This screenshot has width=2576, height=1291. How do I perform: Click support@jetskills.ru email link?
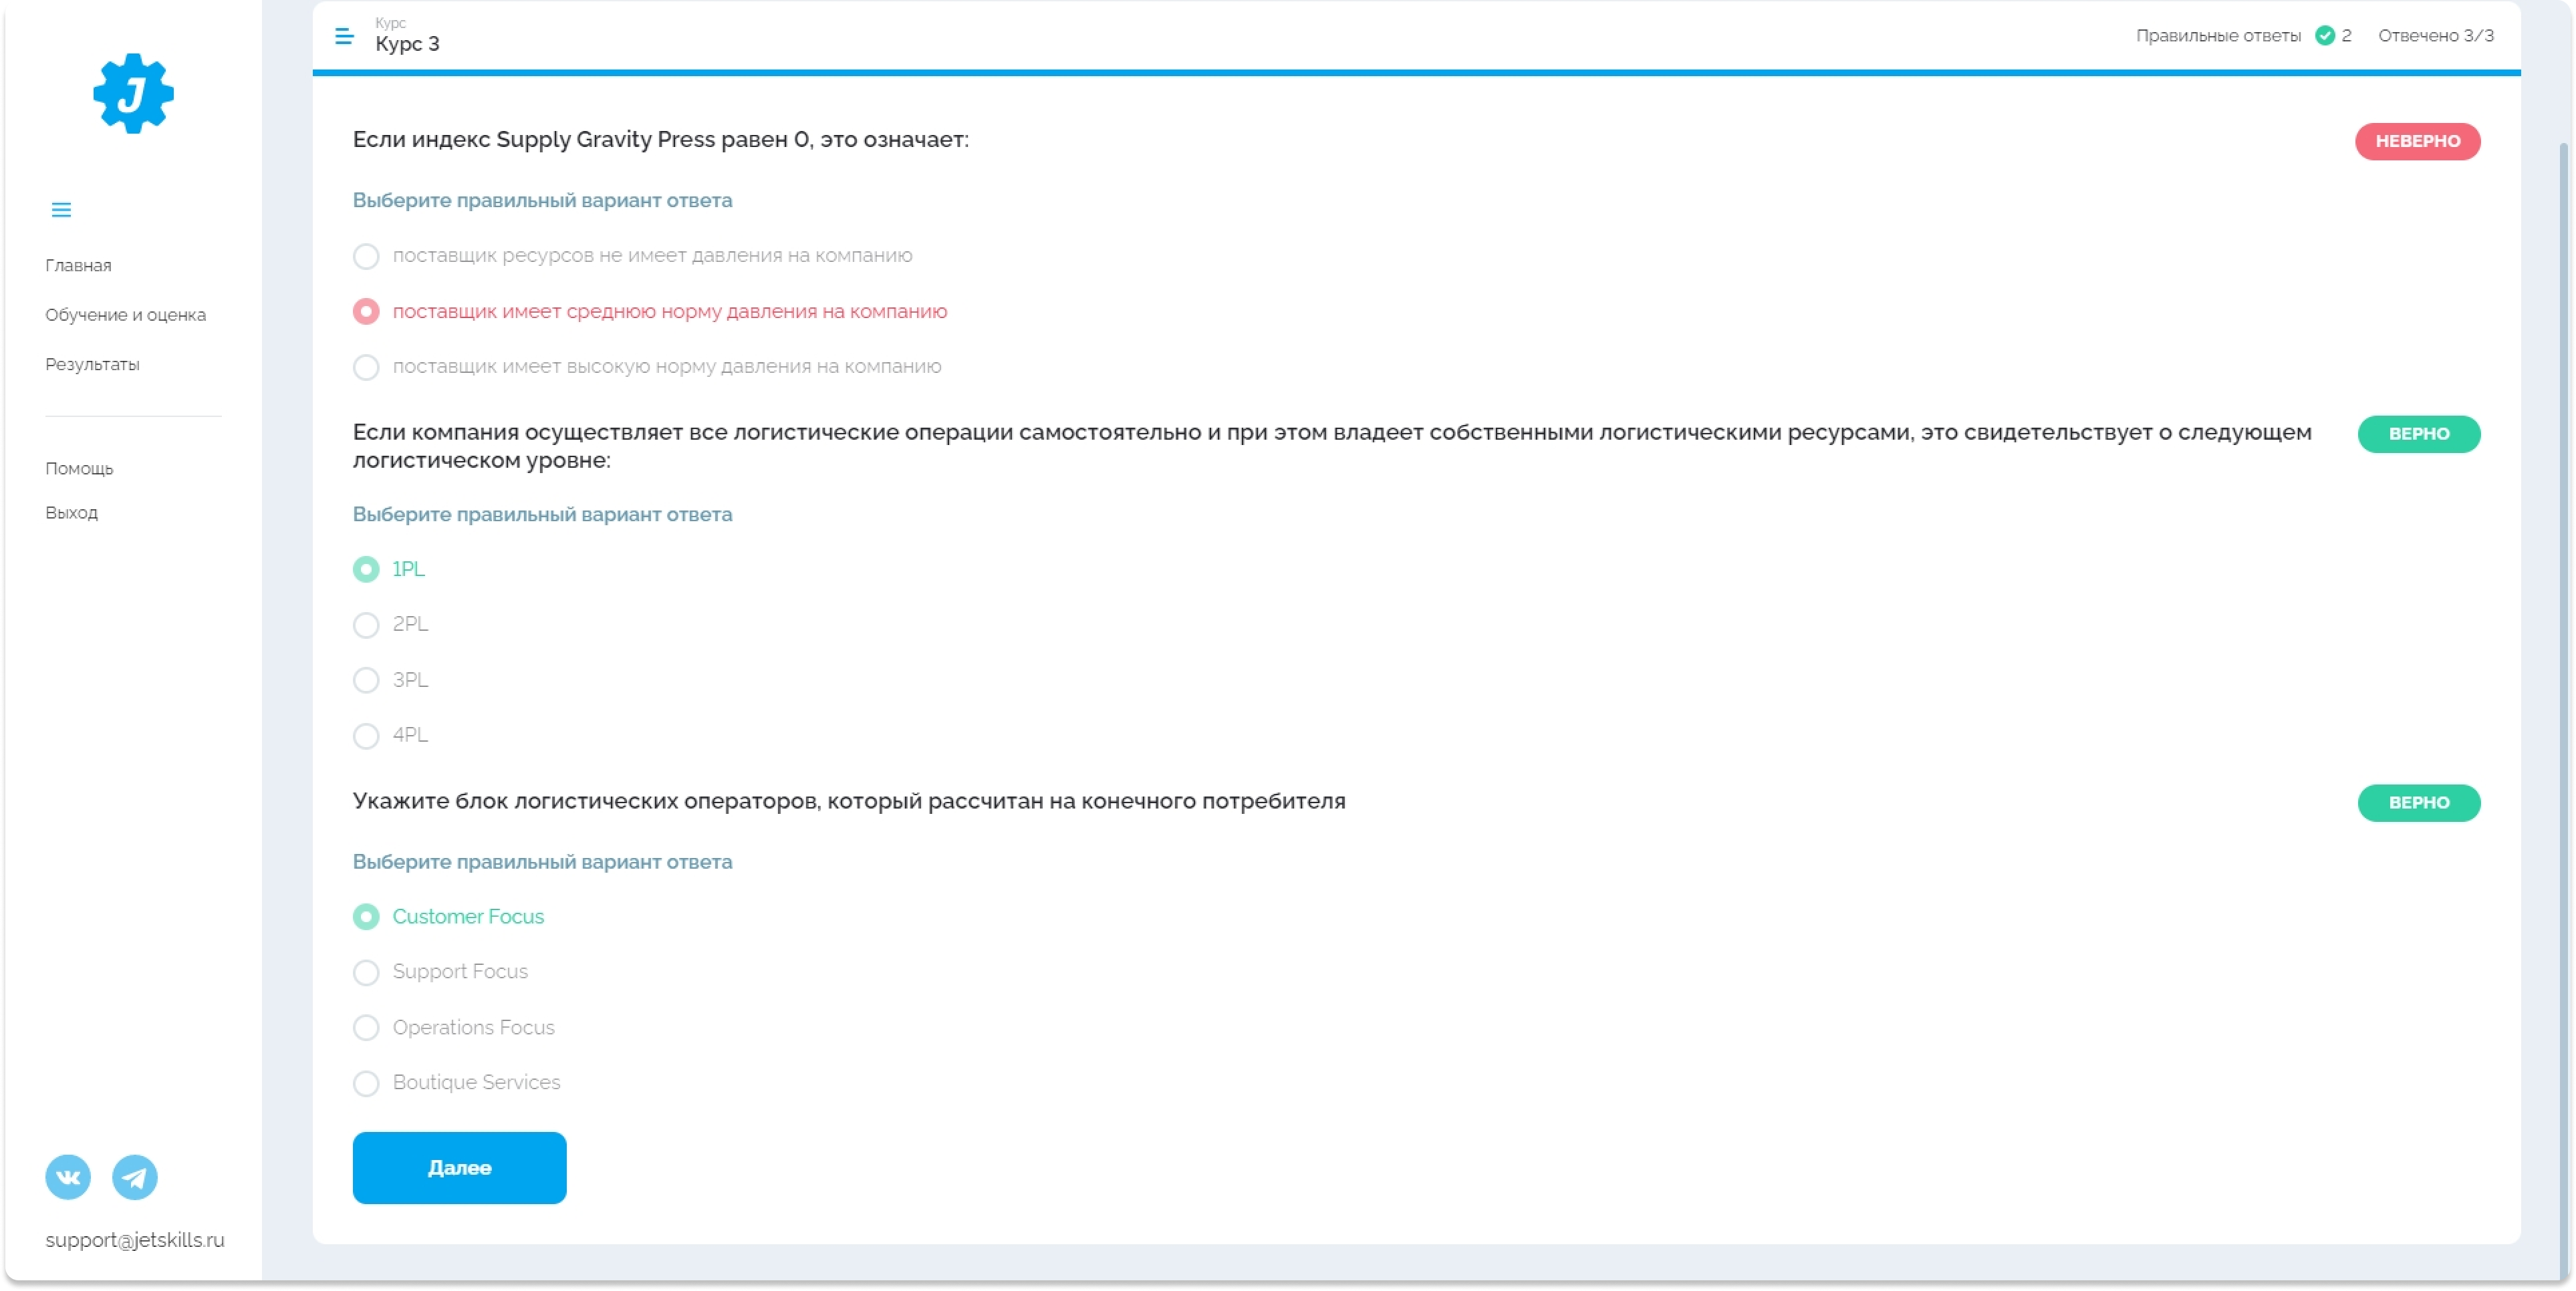tap(135, 1240)
